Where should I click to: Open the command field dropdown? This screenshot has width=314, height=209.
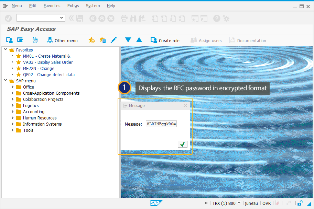(62, 18)
